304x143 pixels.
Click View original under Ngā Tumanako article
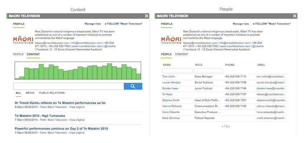click(x=77, y=120)
